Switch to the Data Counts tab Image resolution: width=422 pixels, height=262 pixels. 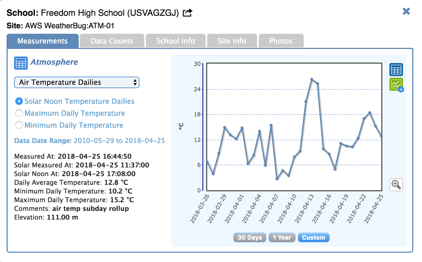click(112, 41)
